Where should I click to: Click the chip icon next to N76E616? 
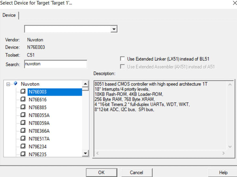[23, 100]
